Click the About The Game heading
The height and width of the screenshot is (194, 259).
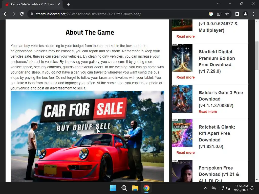point(90,32)
